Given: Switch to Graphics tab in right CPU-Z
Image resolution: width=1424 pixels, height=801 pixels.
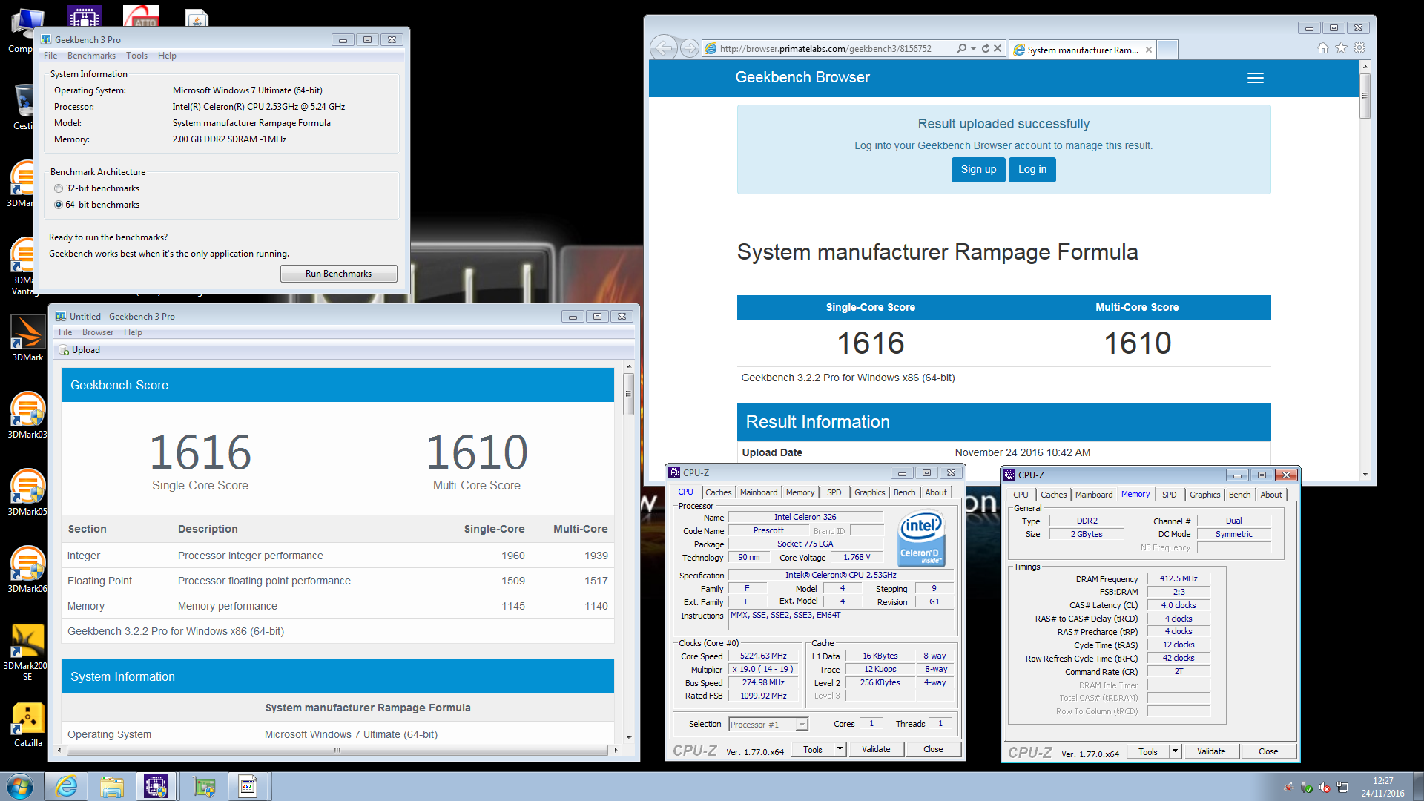Looking at the screenshot, I should tap(1204, 495).
